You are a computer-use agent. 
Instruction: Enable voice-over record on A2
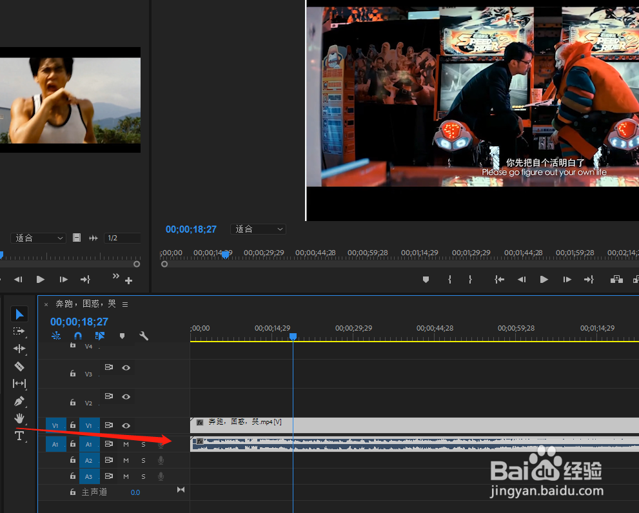point(161,460)
